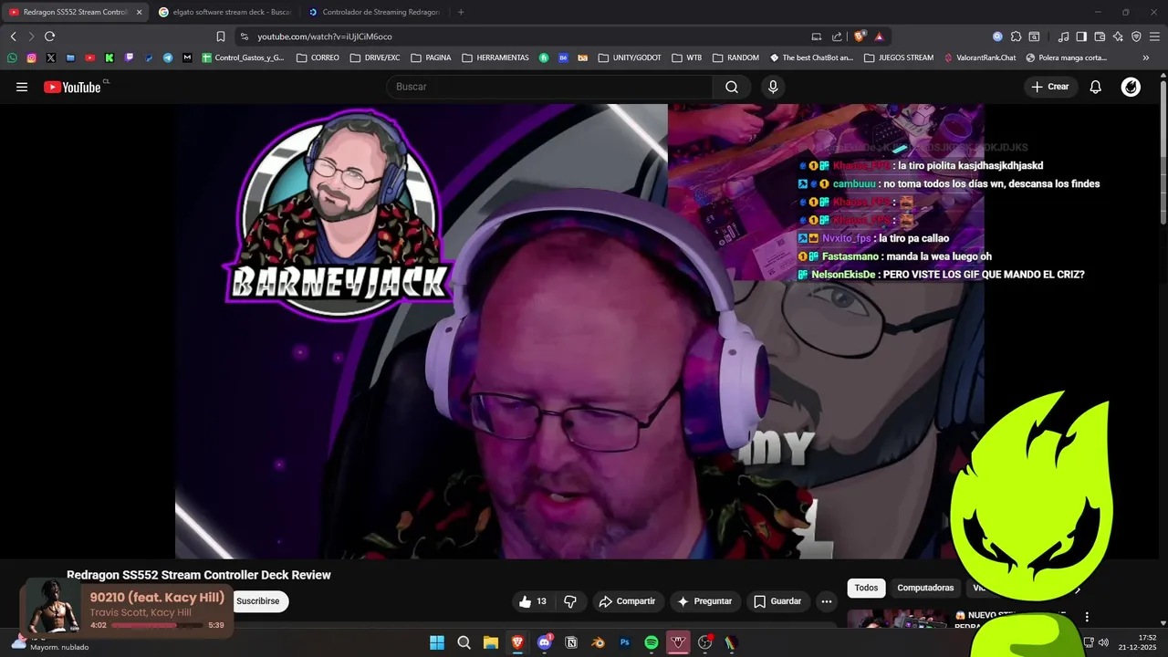Open Instagram bookmark icon
Viewport: 1168px width, 657px height.
pyautogui.click(x=31, y=57)
